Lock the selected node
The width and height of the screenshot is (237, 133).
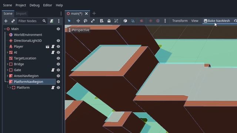point(109,21)
